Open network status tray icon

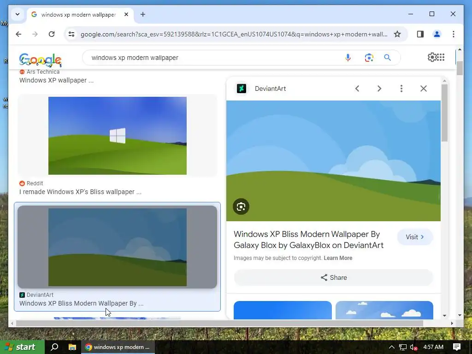point(403,347)
